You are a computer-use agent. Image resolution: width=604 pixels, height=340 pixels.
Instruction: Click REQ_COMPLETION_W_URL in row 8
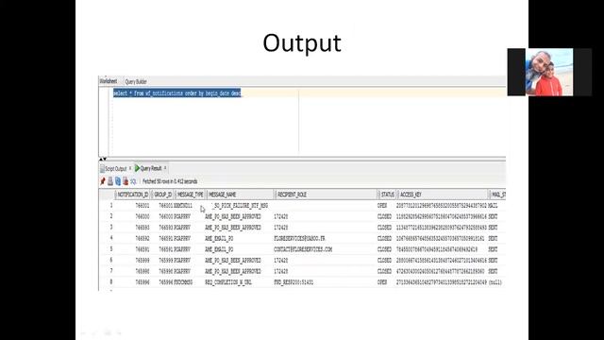coord(228,282)
